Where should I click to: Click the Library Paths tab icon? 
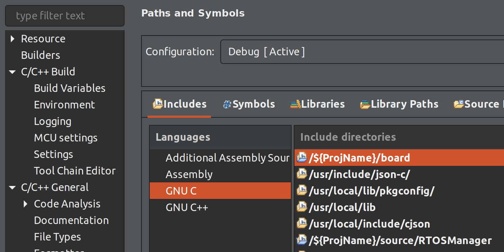click(365, 104)
